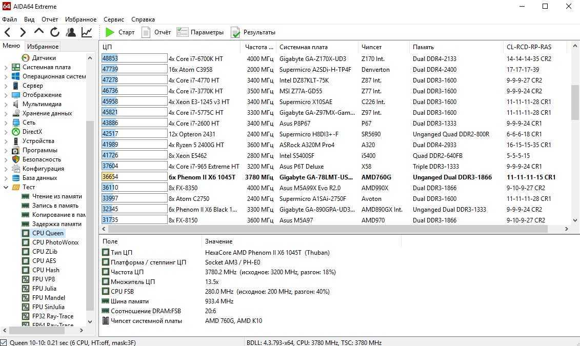Click the line graph icon in toolbar
This screenshot has width=580, height=346.
point(87,32)
